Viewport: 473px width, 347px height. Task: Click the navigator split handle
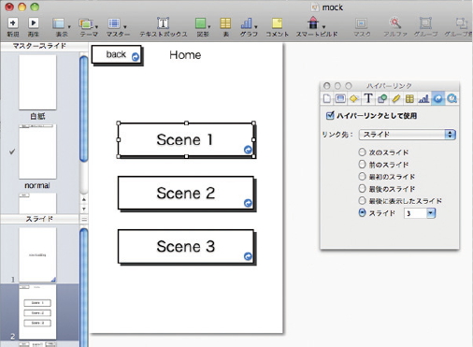[x=84, y=220]
